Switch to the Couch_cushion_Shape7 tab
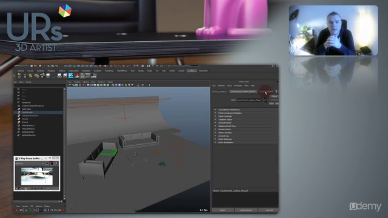Screen dimensions: 388x218 [243, 91]
